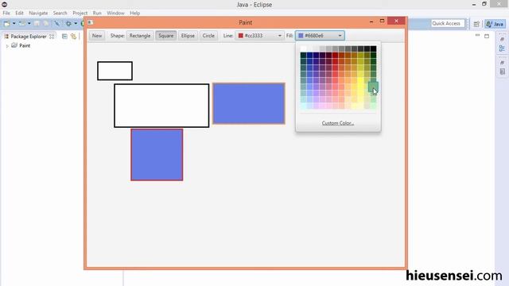Open the Run menu in Eclipse
The height and width of the screenshot is (286, 509).
(x=97, y=13)
